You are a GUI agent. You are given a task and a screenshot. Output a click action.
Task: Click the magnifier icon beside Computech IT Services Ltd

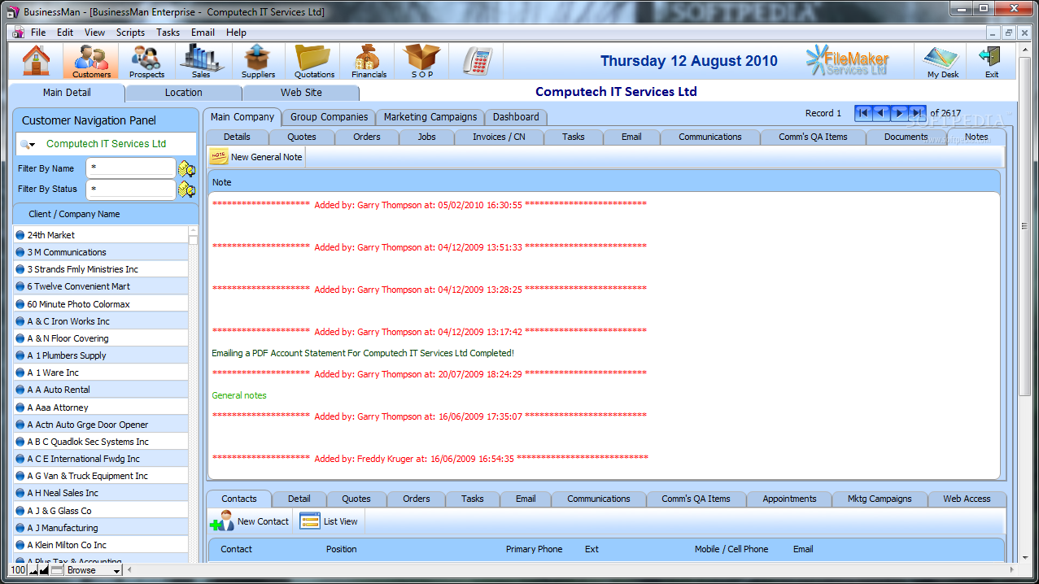click(28, 144)
